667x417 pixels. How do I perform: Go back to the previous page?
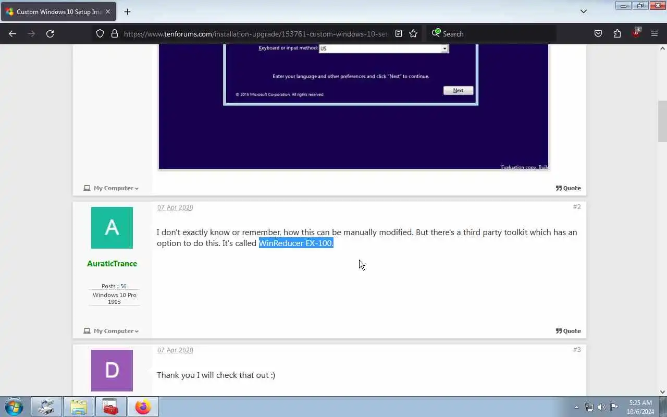tap(13, 34)
